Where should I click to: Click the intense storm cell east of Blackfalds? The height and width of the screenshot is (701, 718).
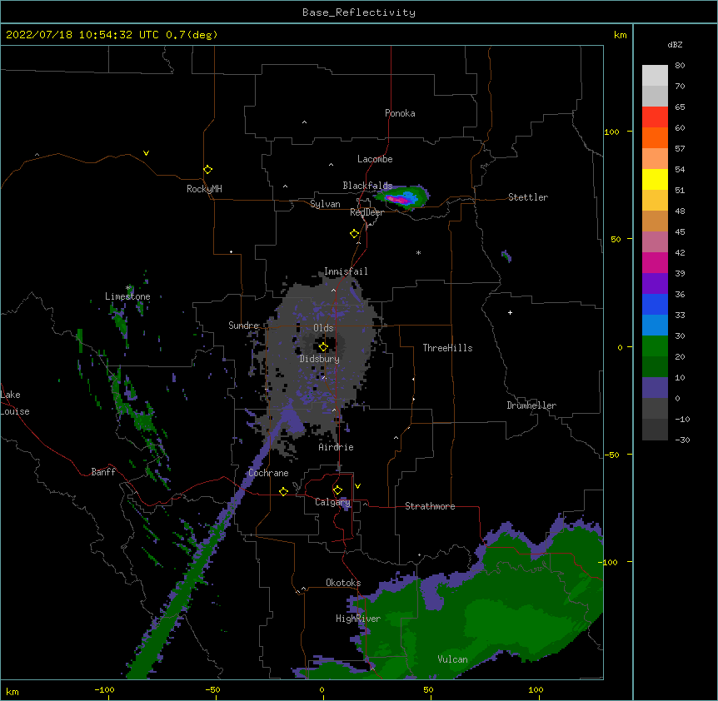[x=401, y=197]
